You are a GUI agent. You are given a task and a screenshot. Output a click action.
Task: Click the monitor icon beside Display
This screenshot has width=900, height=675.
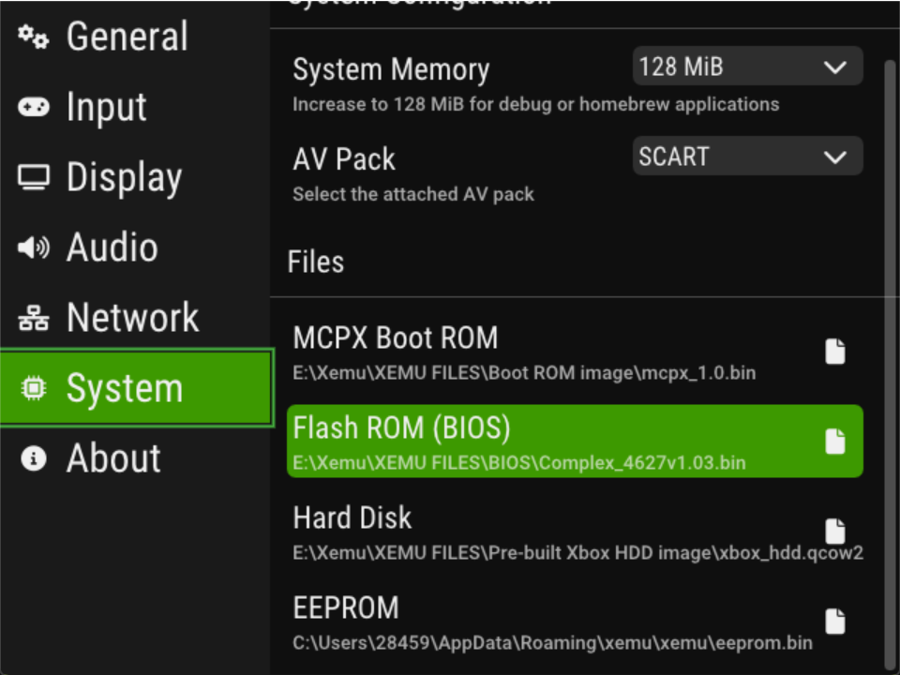[x=34, y=177]
